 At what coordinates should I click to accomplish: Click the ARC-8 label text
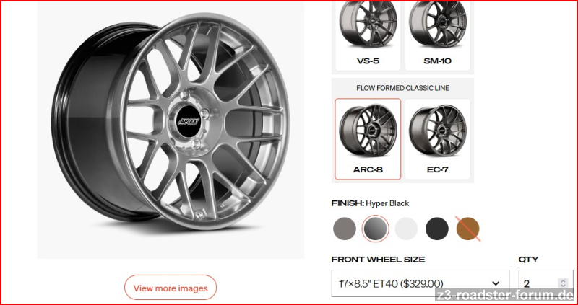(368, 169)
